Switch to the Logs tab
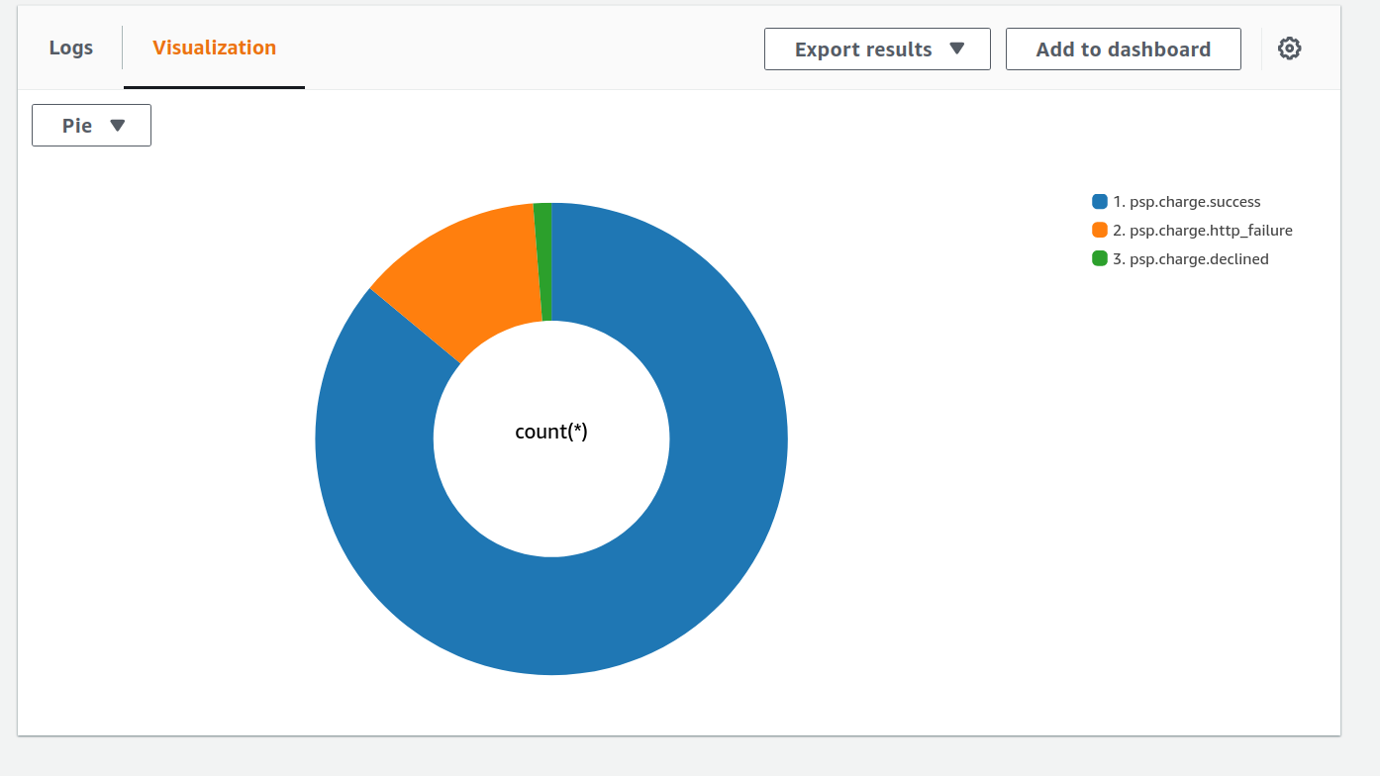 (70, 47)
